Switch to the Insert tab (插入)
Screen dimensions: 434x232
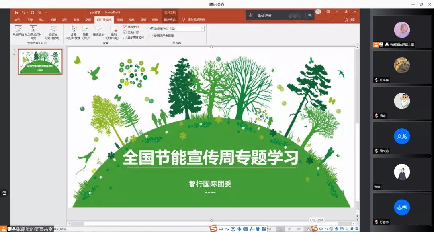pyautogui.click(x=42, y=20)
